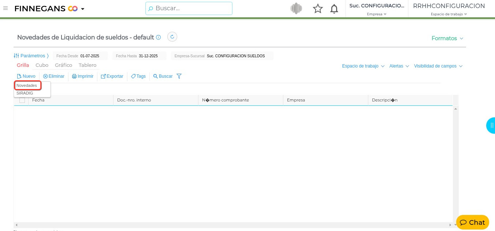The width and height of the screenshot is (495, 231).
Task: Click the Nuevo toolbar button
Action: [26, 76]
